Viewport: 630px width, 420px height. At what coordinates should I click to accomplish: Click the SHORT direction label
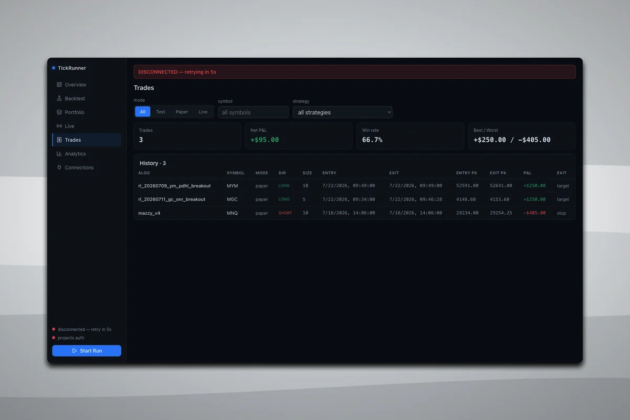click(x=285, y=213)
